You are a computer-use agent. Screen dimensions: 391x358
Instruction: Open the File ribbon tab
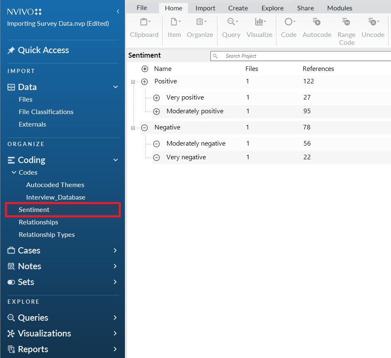(x=142, y=8)
